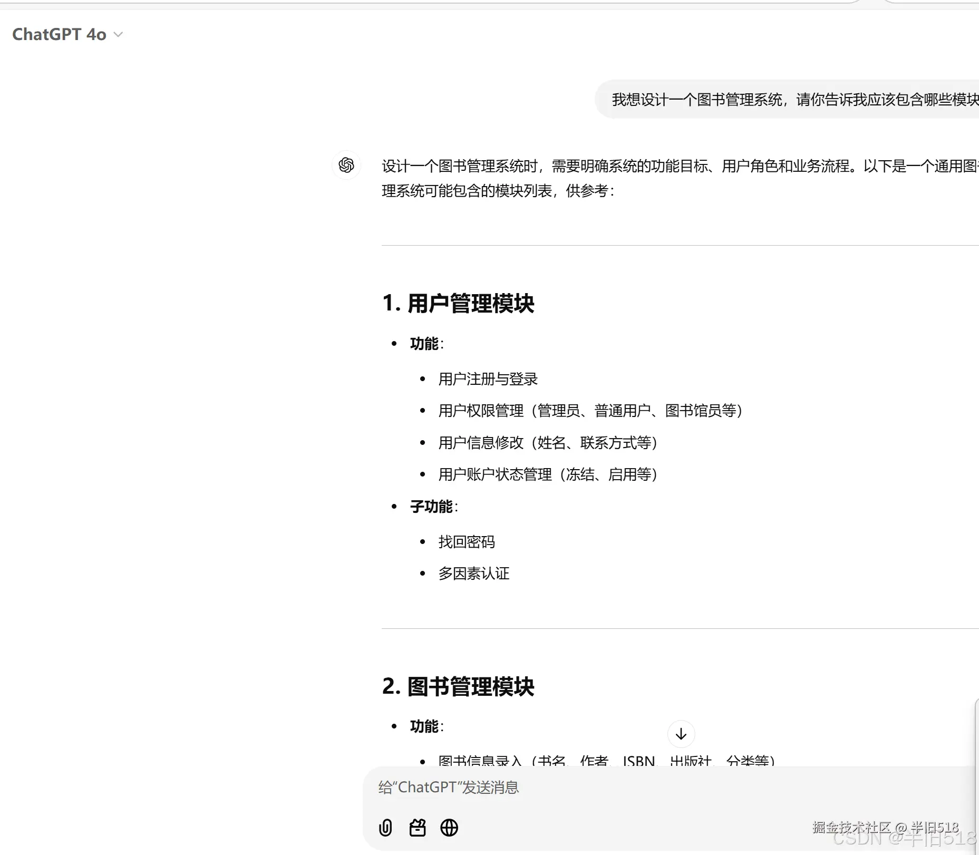Screen dimensions: 979x855
Task: Open the toolbox icon in the message bar
Action: pyautogui.click(x=418, y=828)
